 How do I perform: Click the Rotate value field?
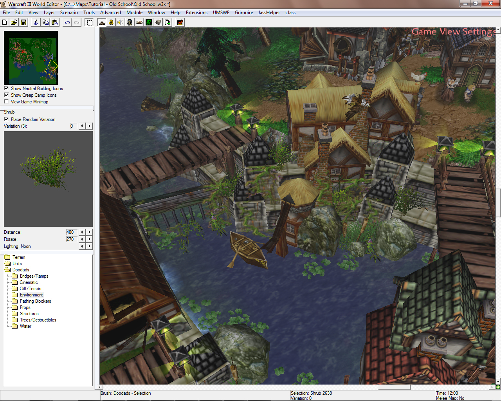[x=72, y=239]
